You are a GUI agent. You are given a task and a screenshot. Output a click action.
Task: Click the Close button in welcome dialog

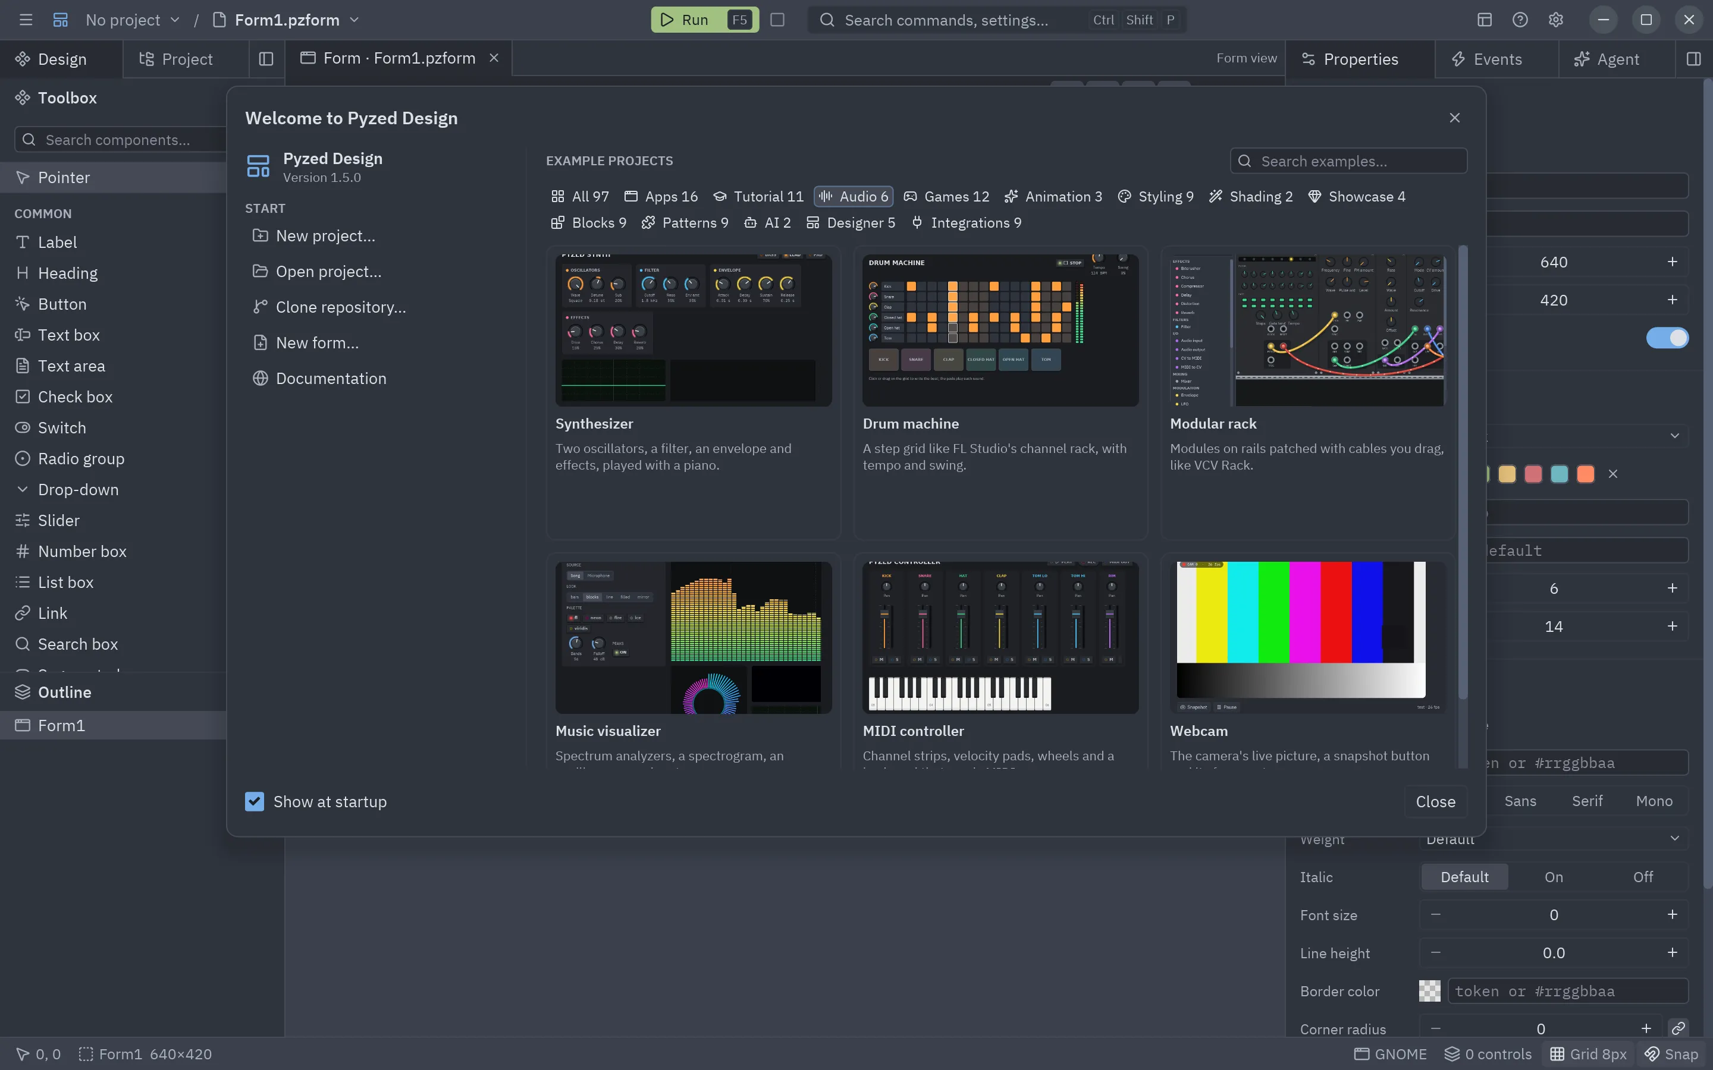coord(1435,801)
